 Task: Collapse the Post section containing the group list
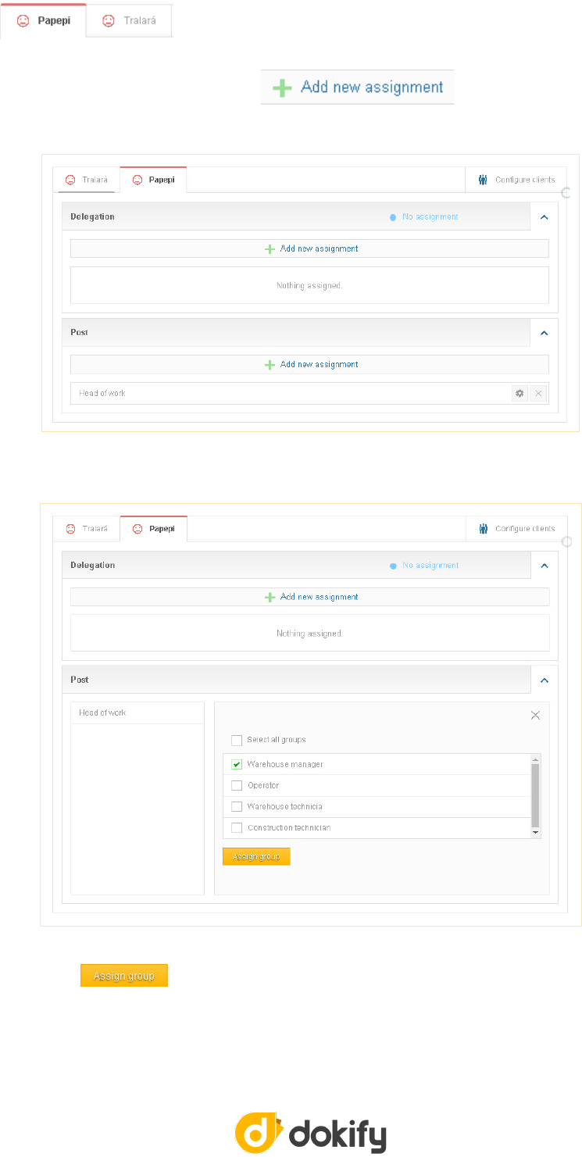tap(544, 680)
